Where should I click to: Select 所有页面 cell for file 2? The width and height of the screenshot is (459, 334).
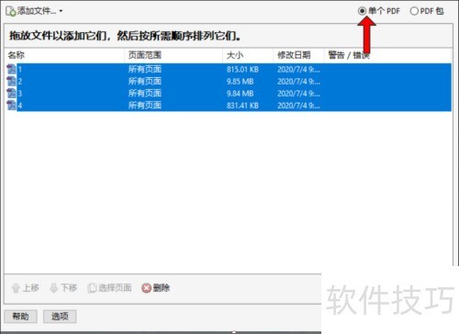click(x=145, y=82)
